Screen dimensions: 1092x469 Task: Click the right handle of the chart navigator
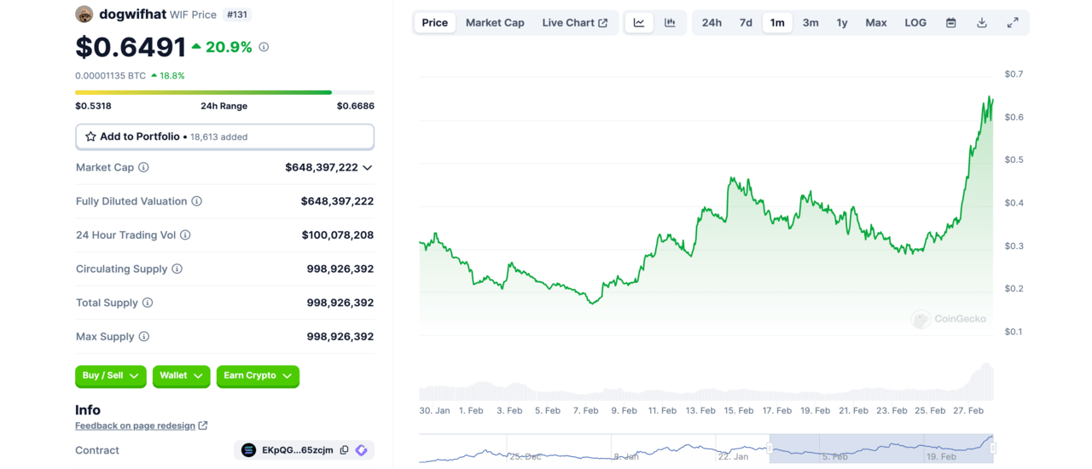pos(993,448)
